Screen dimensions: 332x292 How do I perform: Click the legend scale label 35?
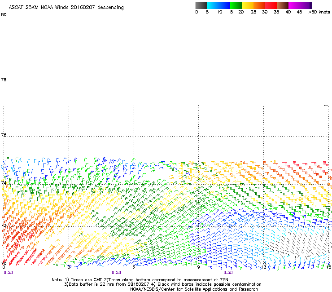point(276,12)
